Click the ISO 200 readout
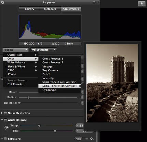The image size is (147, 142). click(29, 44)
